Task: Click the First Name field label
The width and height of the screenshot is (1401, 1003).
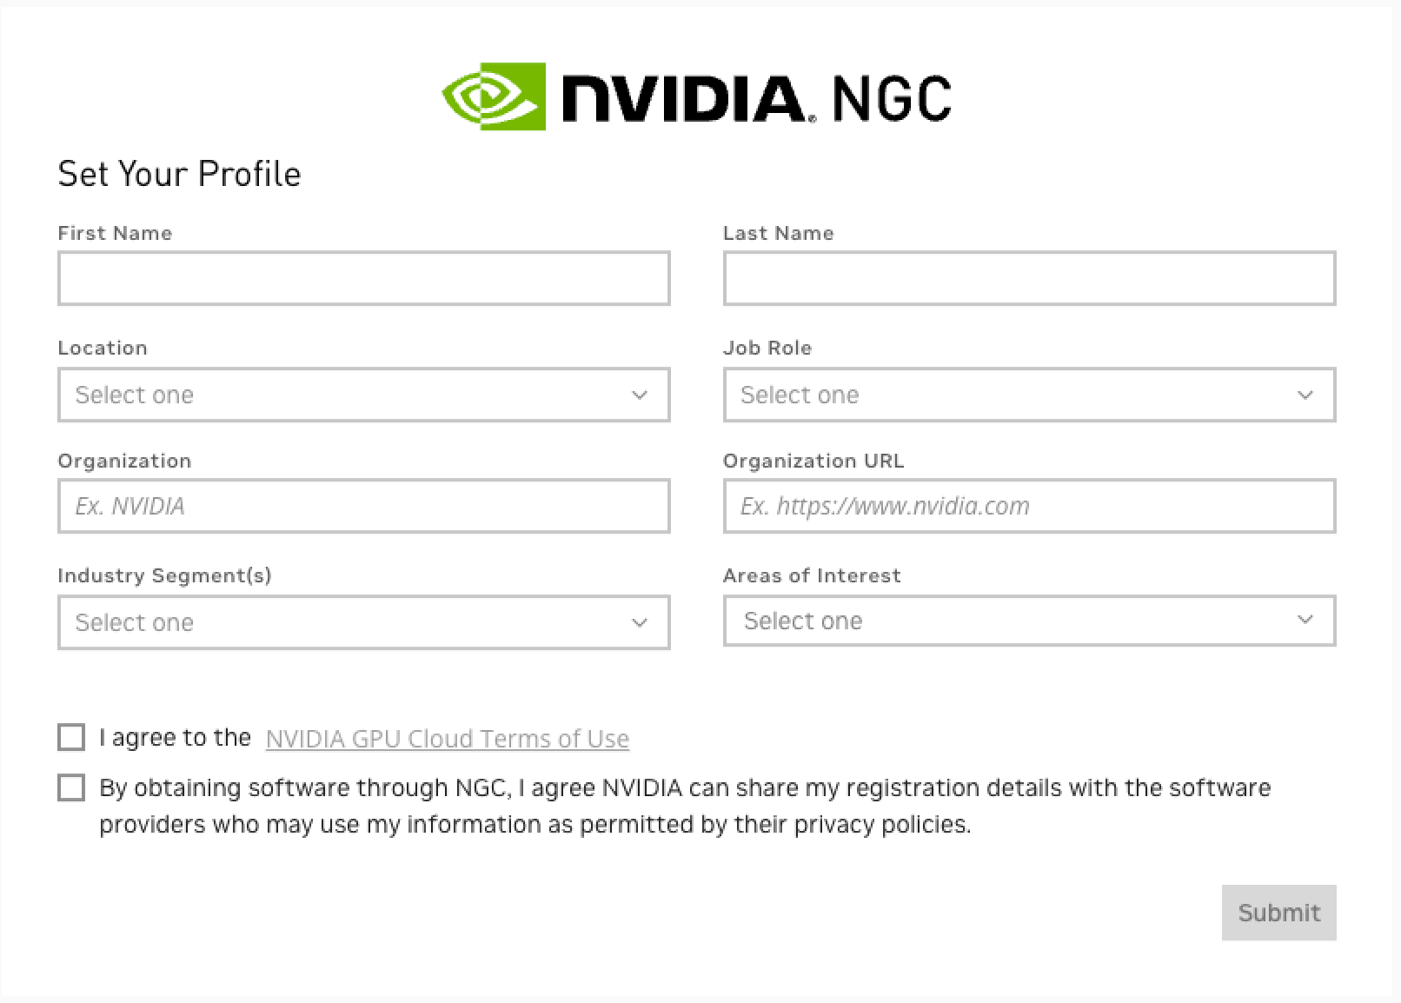Action: click(x=114, y=232)
